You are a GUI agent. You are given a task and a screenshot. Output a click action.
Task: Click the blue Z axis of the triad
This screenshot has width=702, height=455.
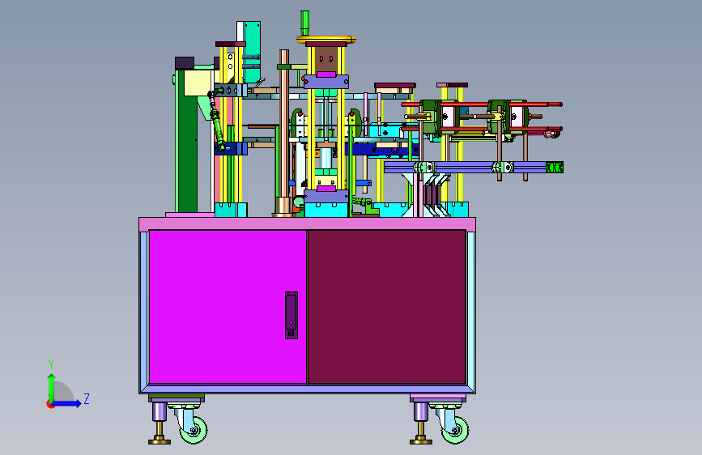67,403
